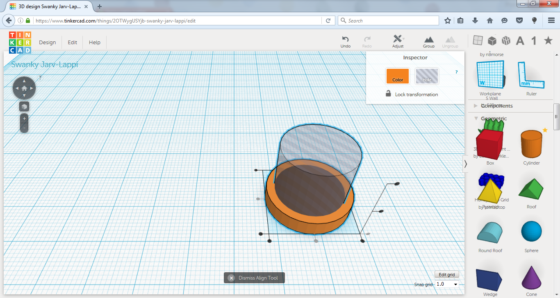Click the Dismiss Align Tool button

pyautogui.click(x=254, y=278)
